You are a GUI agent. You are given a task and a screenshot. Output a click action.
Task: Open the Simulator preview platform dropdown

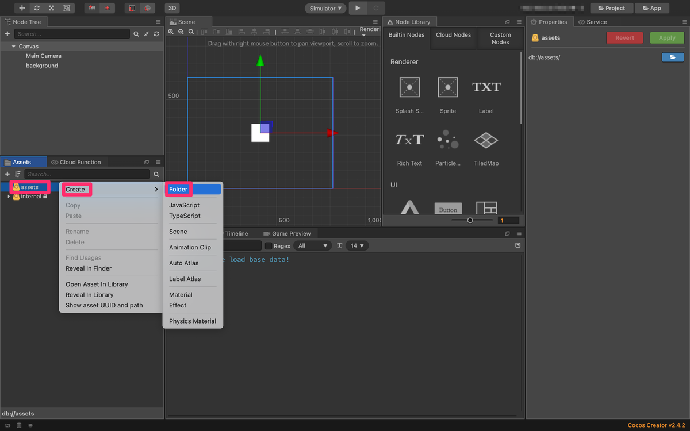pyautogui.click(x=325, y=8)
